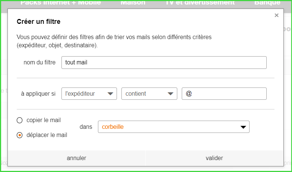Click the black arrow in the corbeille box
The image size is (292, 172).
pos(243,127)
